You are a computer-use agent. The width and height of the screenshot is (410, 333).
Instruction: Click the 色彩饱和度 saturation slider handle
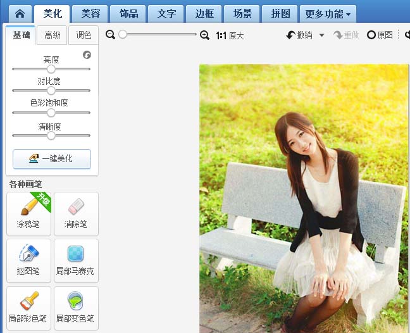[x=51, y=113]
